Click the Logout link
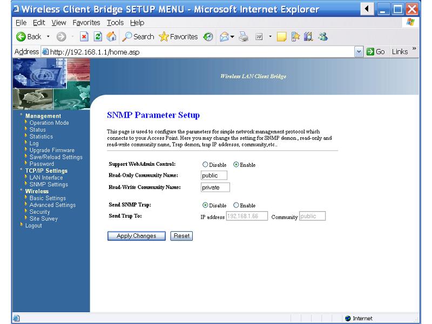Screen dimensions: 432x324 pyautogui.click(x=33, y=226)
